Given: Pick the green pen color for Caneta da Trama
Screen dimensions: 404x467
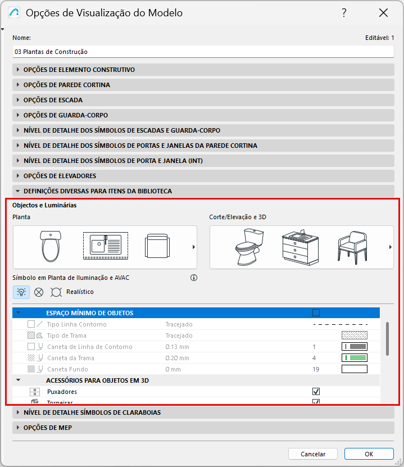Looking at the screenshot, I should [355, 357].
